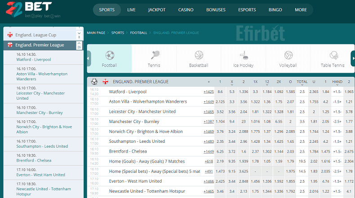Select the Volleyball icon
Screen dimensions: 355x198
click(288, 55)
